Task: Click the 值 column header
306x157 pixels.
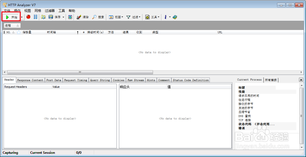Action: (199, 87)
